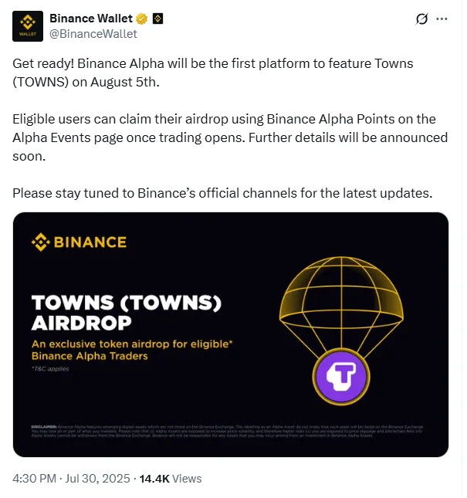
Task: Open the three-dot more options menu
Action: click(442, 19)
